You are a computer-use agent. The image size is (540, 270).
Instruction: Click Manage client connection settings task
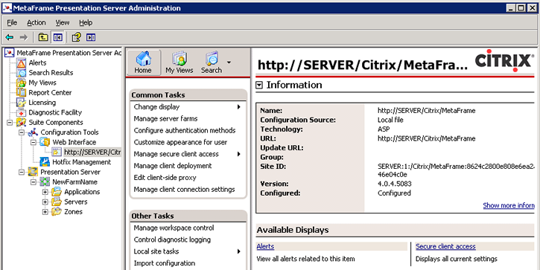coord(184,190)
